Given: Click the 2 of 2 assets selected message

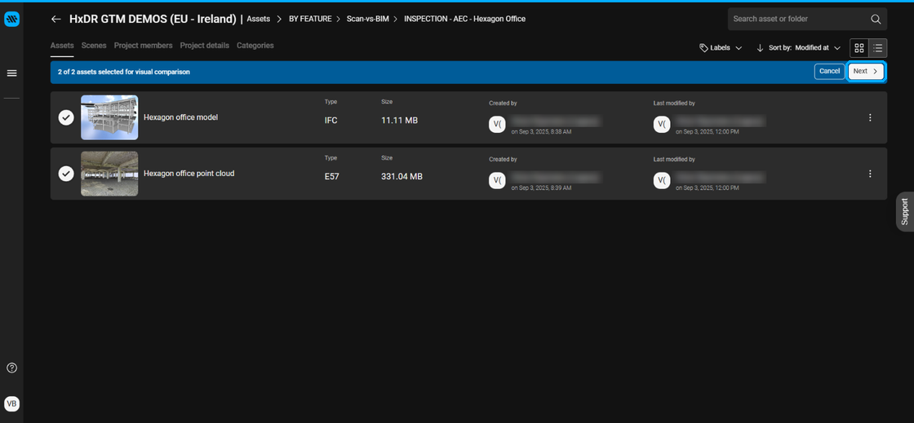Looking at the screenshot, I should click(x=123, y=73).
